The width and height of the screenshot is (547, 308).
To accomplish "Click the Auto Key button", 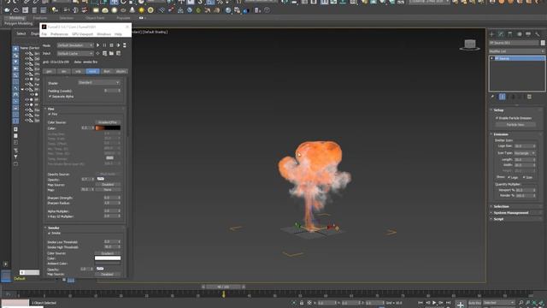I will (474, 303).
